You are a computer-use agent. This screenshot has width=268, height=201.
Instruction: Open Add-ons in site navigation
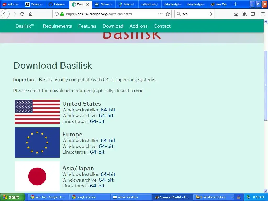(x=138, y=26)
